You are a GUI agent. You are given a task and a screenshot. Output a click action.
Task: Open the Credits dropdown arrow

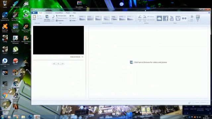coord(77,20)
